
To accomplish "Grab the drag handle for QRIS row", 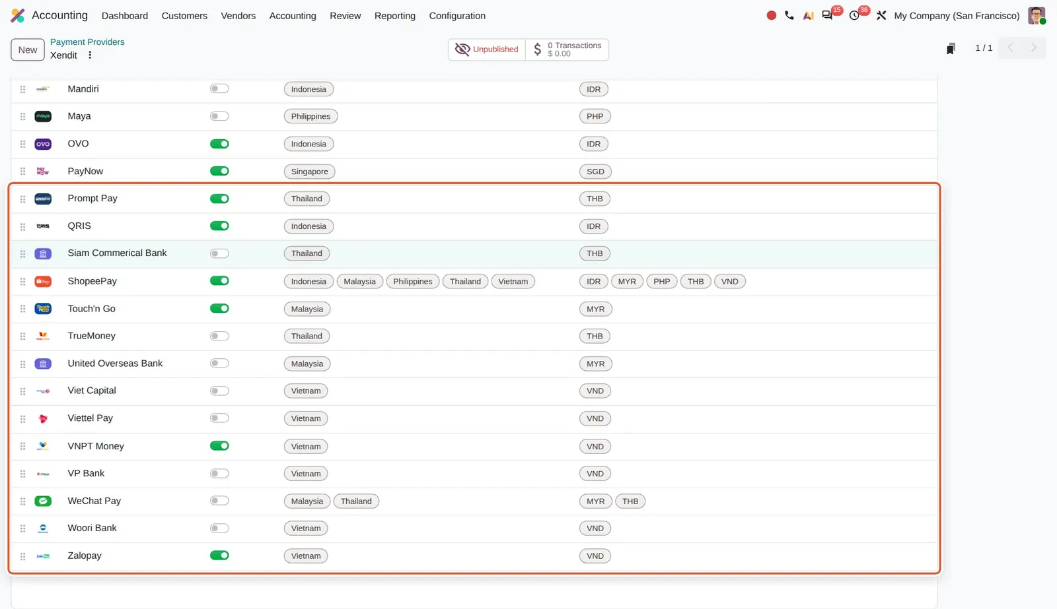I will point(22,226).
